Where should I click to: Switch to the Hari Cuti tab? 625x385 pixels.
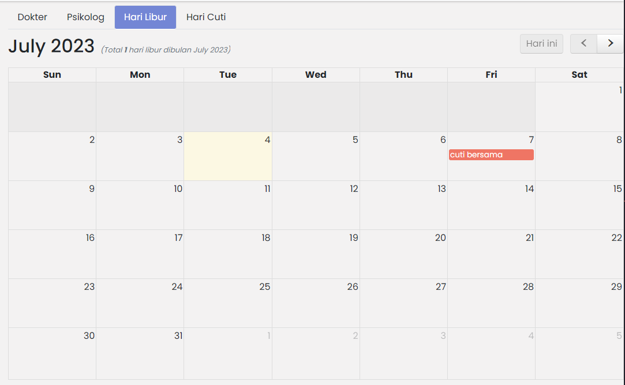coord(205,17)
